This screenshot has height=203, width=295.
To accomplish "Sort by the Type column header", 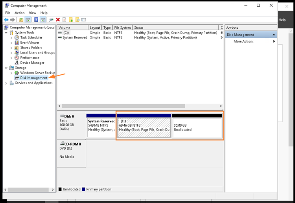I will pyautogui.click(x=107, y=28).
